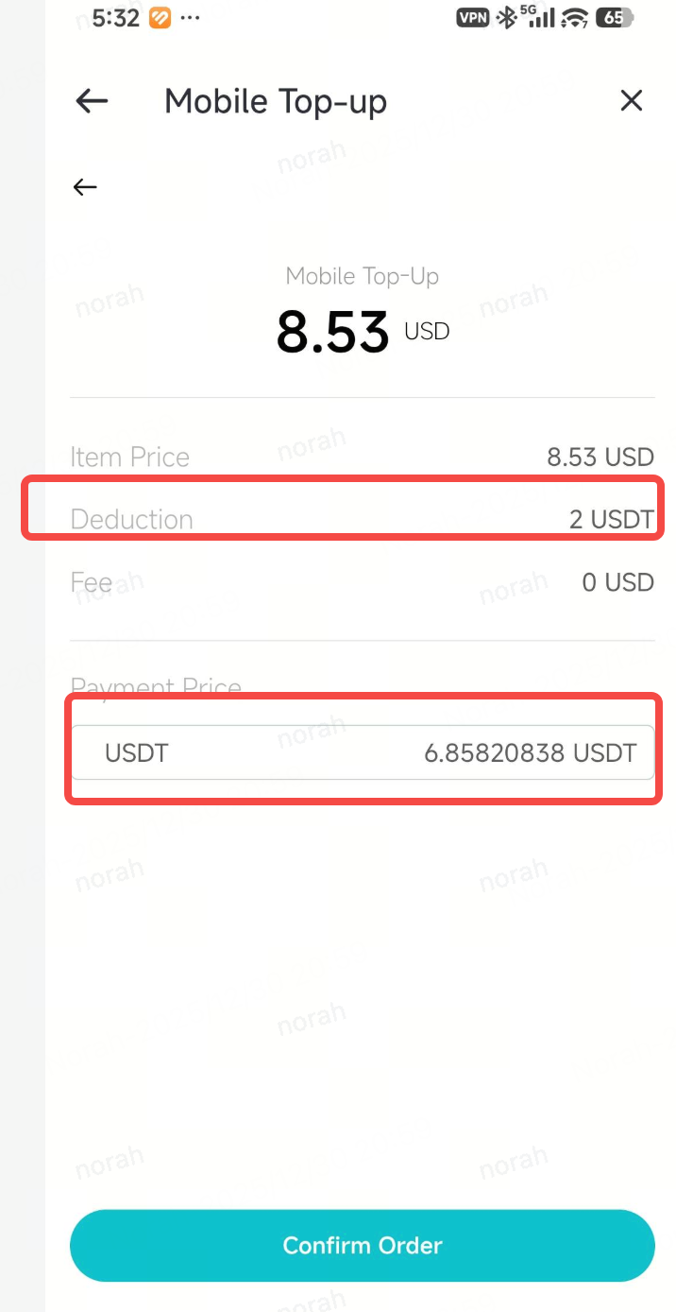Tap the 0 USD fee value
Screen dimensions: 676x1312
pos(617,581)
